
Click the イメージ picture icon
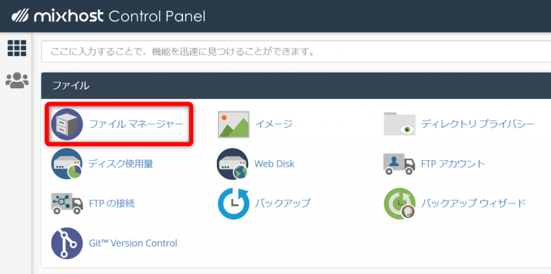pyautogui.click(x=234, y=124)
